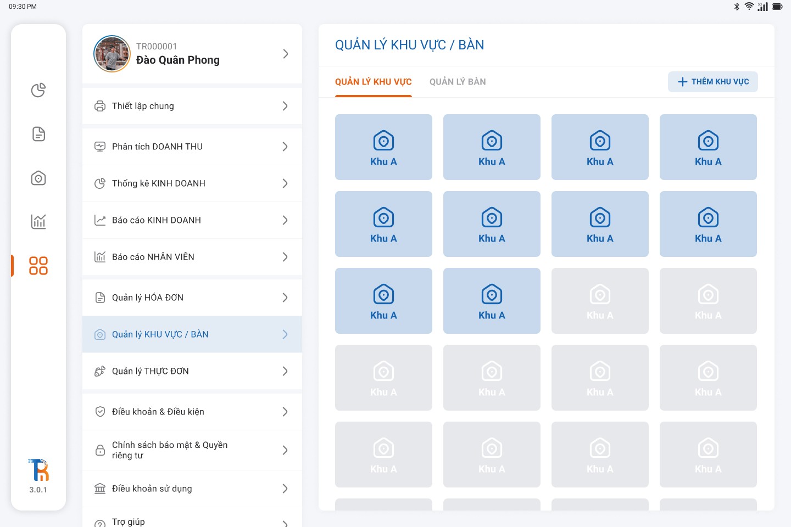
Task: Click the monitor icon beside Phân tích DOANH THU
Action: [x=100, y=147]
